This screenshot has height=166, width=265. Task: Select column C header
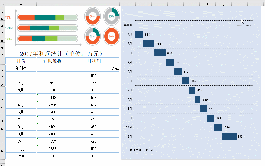pos(94,4)
